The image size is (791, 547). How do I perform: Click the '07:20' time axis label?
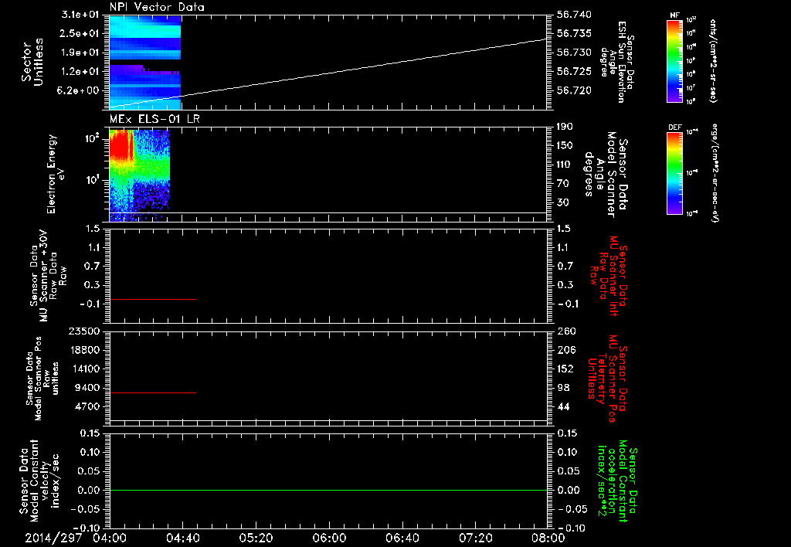[x=476, y=538]
